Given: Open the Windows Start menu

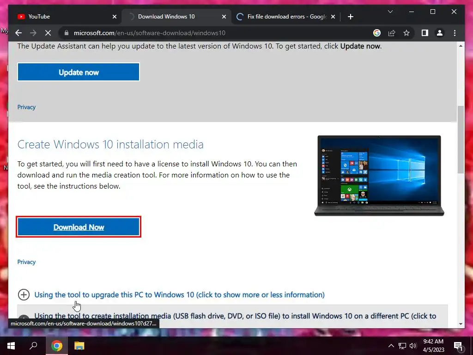Looking at the screenshot, I should (x=11, y=346).
